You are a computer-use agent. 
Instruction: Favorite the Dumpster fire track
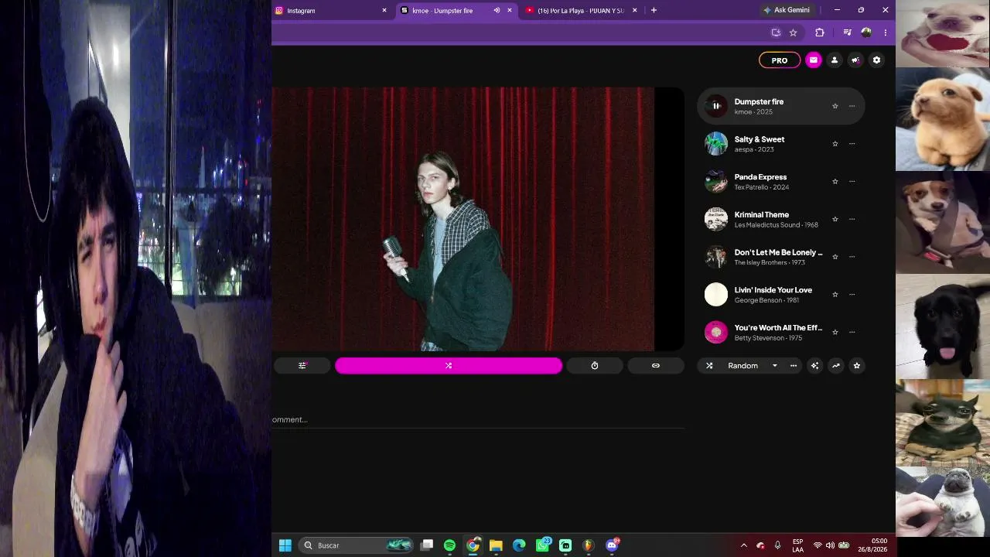pos(835,106)
